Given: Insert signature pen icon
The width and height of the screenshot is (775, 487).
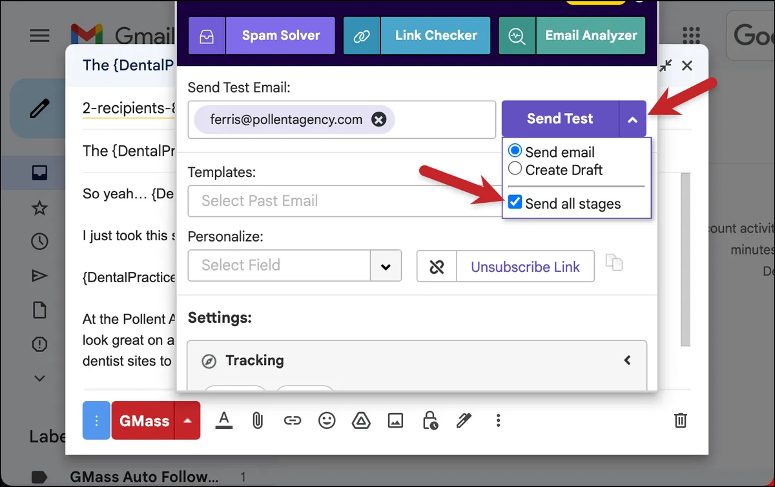Looking at the screenshot, I should (x=464, y=420).
